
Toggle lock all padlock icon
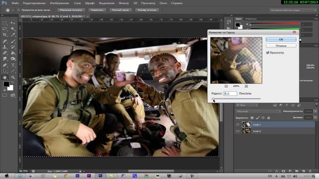tap(269, 118)
